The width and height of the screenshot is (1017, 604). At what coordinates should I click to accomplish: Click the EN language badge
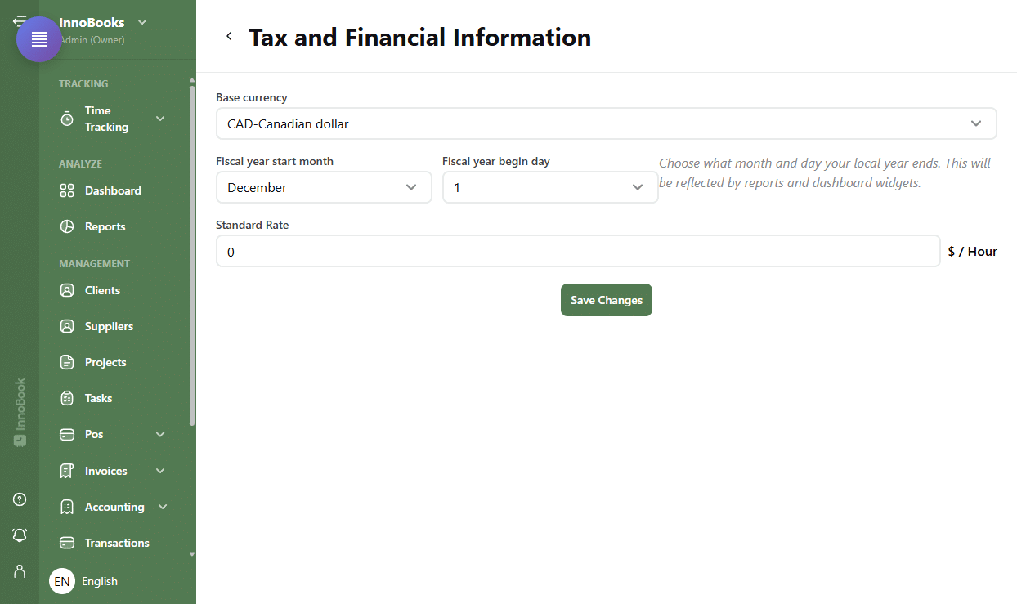pos(62,581)
